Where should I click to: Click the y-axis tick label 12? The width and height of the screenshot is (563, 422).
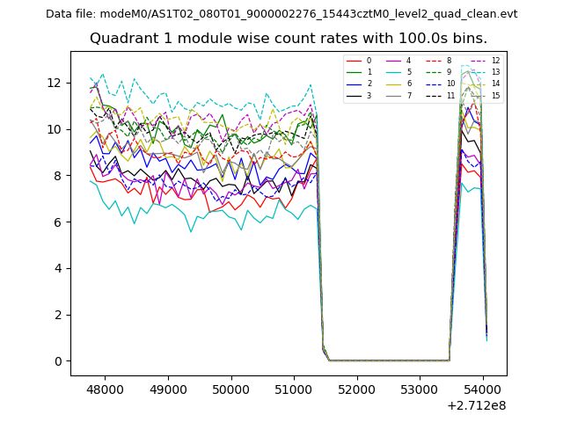click(55, 83)
